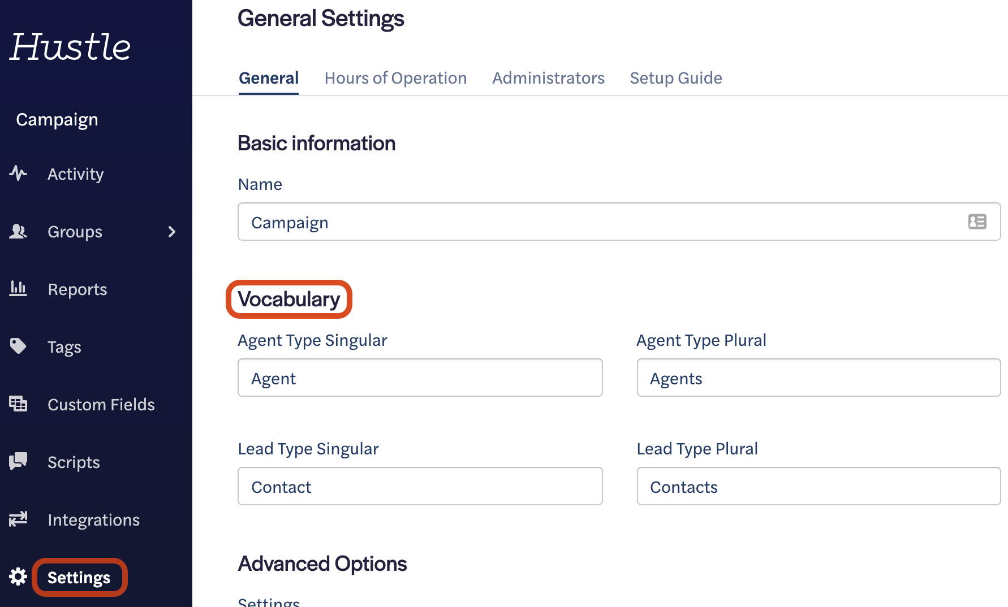The height and width of the screenshot is (607, 1008).
Task: Click the Groups people icon
Action: 18,231
